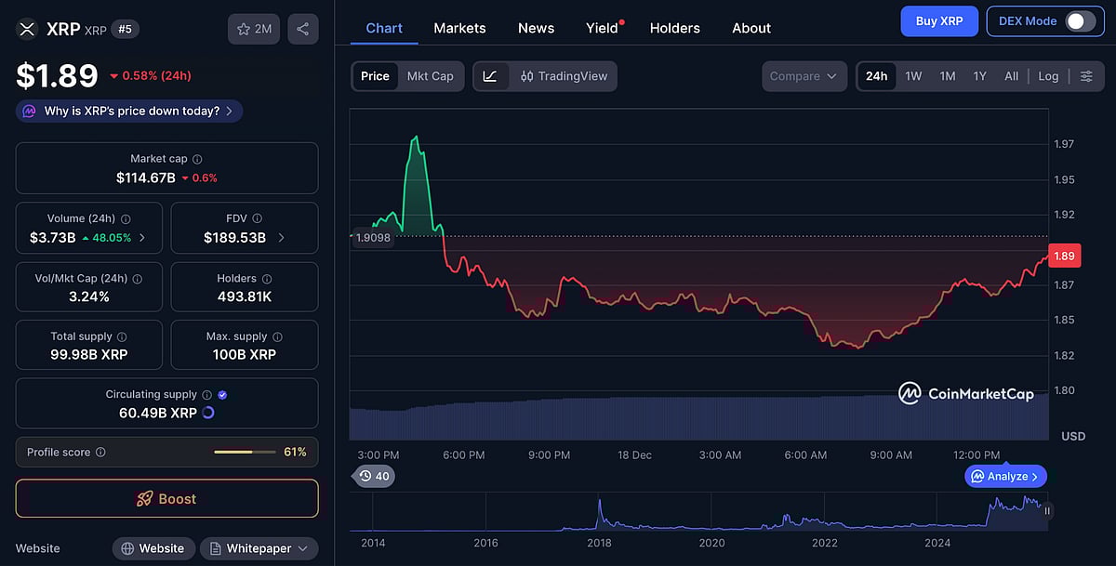Open the Compare dropdown
This screenshot has width=1116, height=566.
click(x=804, y=76)
